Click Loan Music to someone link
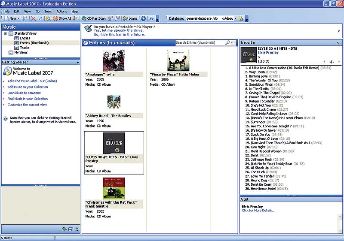The width and height of the screenshot is (344, 241). (x=24, y=93)
